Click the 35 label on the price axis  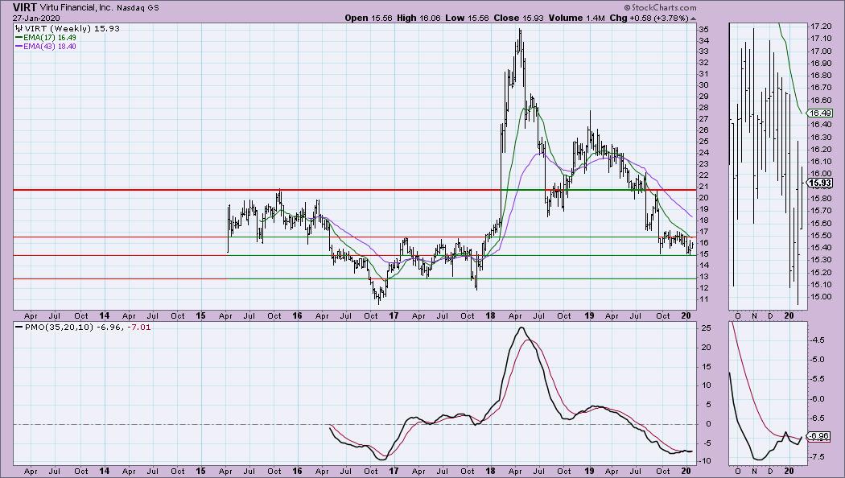(703, 29)
